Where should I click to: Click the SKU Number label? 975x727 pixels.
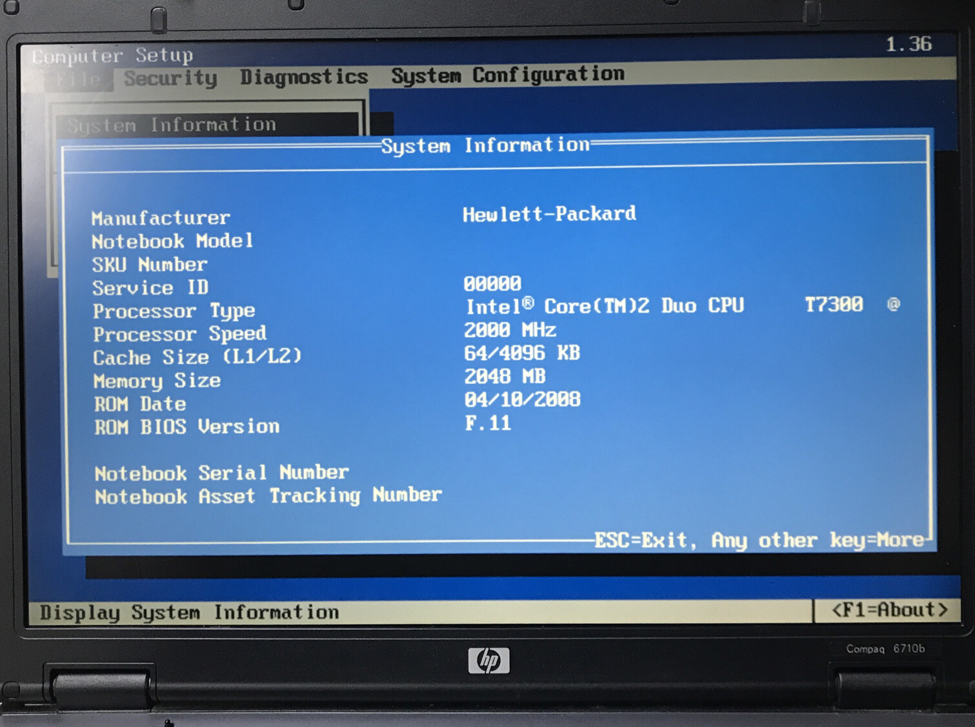pos(150,264)
